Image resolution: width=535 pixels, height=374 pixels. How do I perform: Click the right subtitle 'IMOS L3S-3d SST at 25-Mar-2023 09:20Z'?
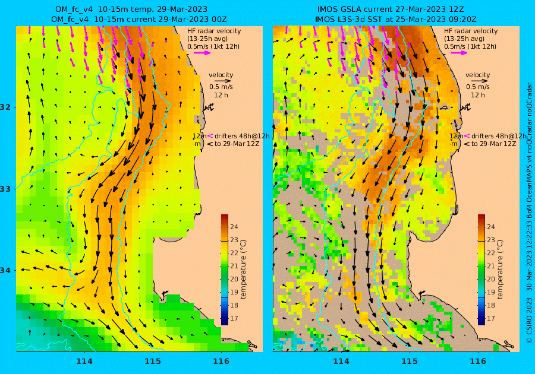point(395,20)
